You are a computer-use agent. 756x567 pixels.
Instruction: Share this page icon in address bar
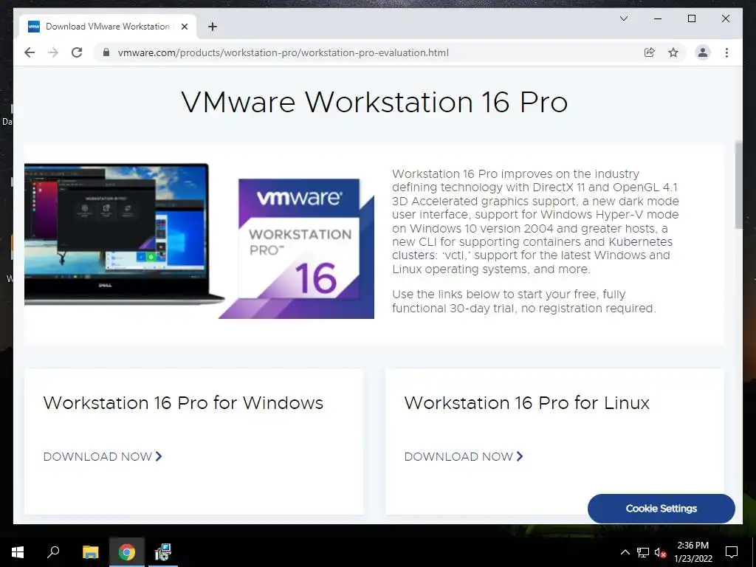pos(650,52)
